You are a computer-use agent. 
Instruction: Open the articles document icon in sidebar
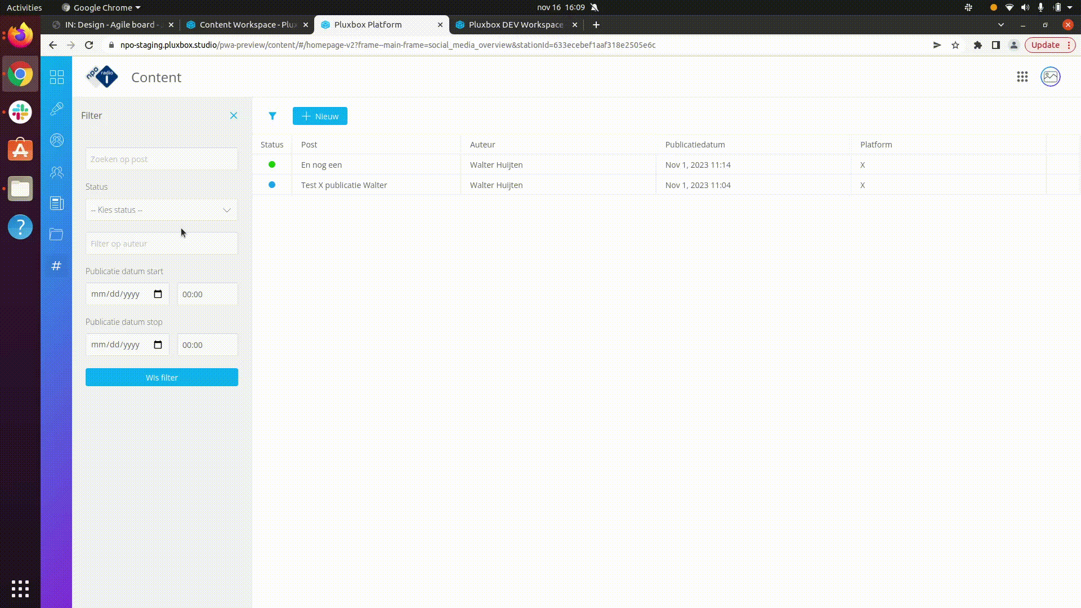[x=57, y=203]
